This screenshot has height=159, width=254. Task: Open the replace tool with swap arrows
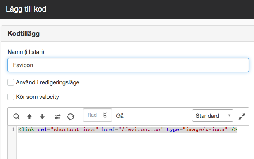click(x=57, y=117)
